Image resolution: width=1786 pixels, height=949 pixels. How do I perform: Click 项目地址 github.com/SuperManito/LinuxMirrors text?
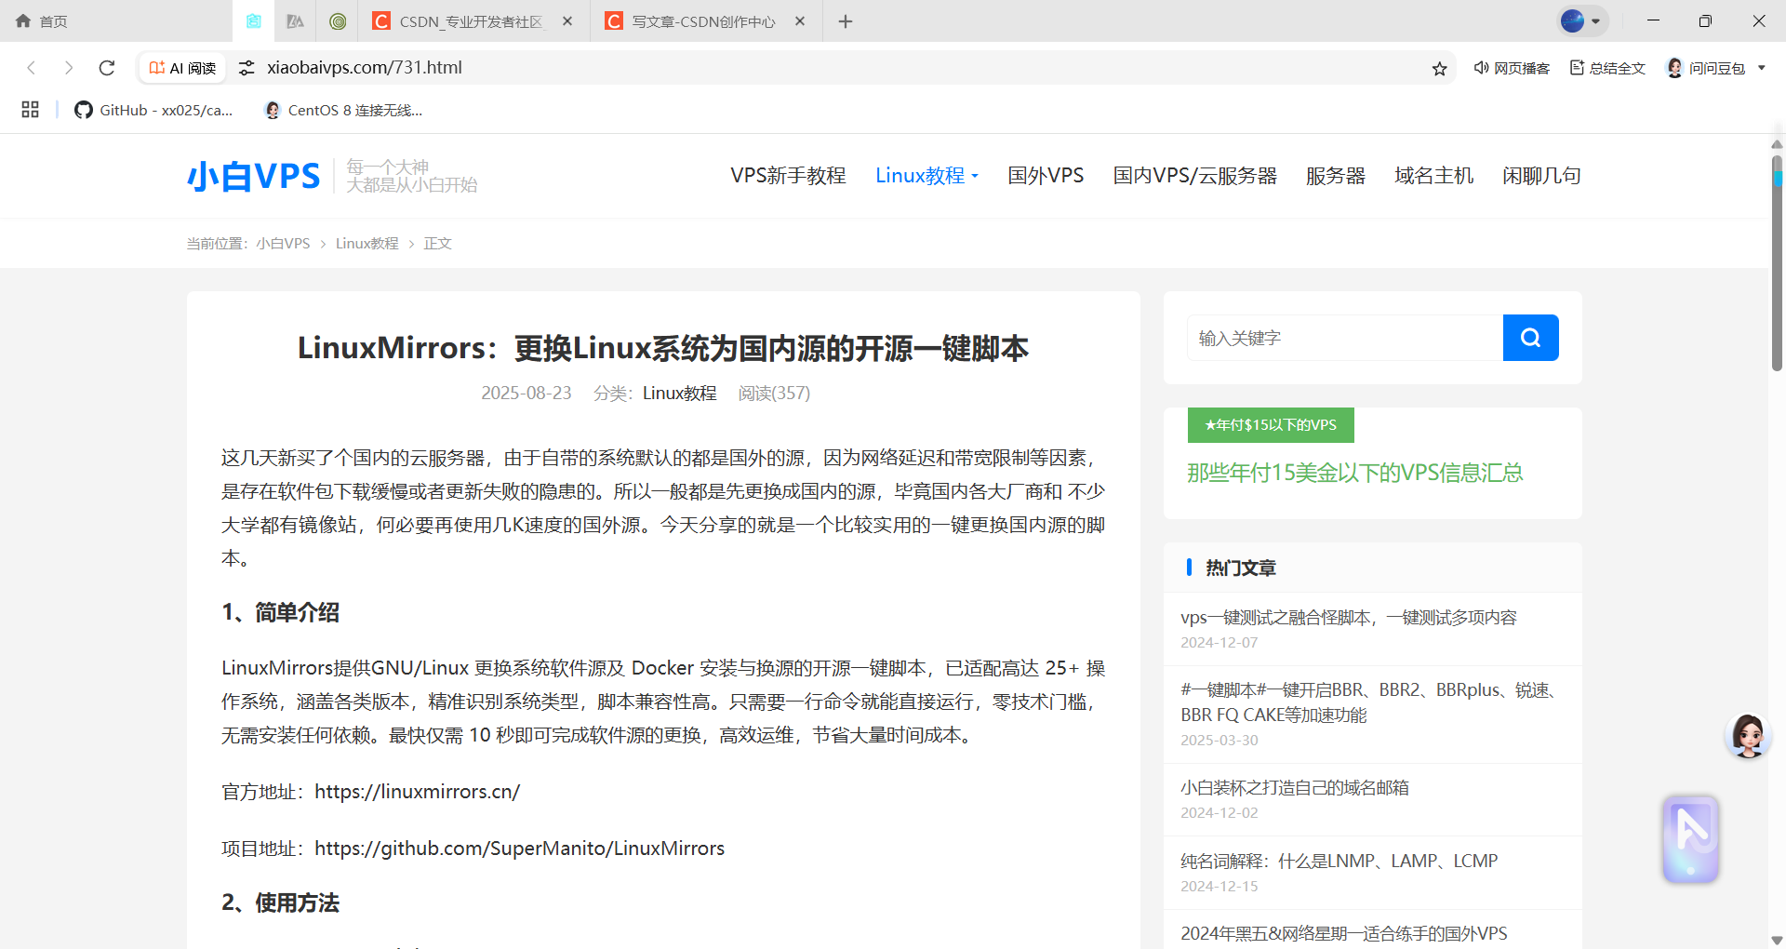[473, 849]
